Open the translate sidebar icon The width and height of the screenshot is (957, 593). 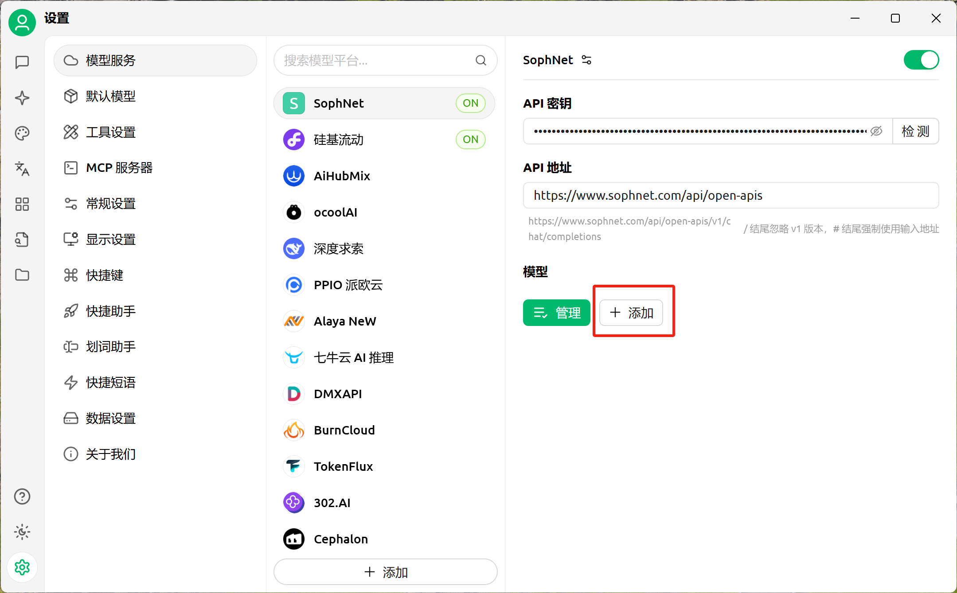[22, 168]
